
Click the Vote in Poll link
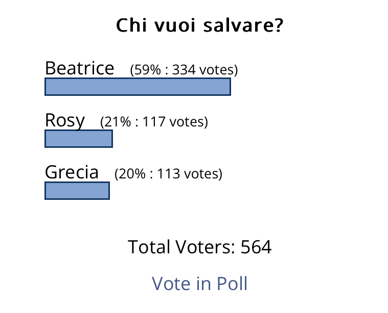pyautogui.click(x=199, y=283)
